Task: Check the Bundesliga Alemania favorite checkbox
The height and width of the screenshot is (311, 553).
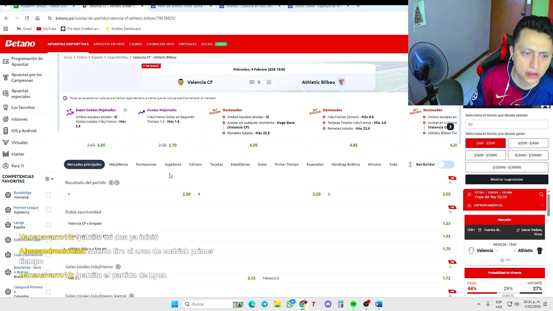Action: pyautogui.click(x=48, y=195)
